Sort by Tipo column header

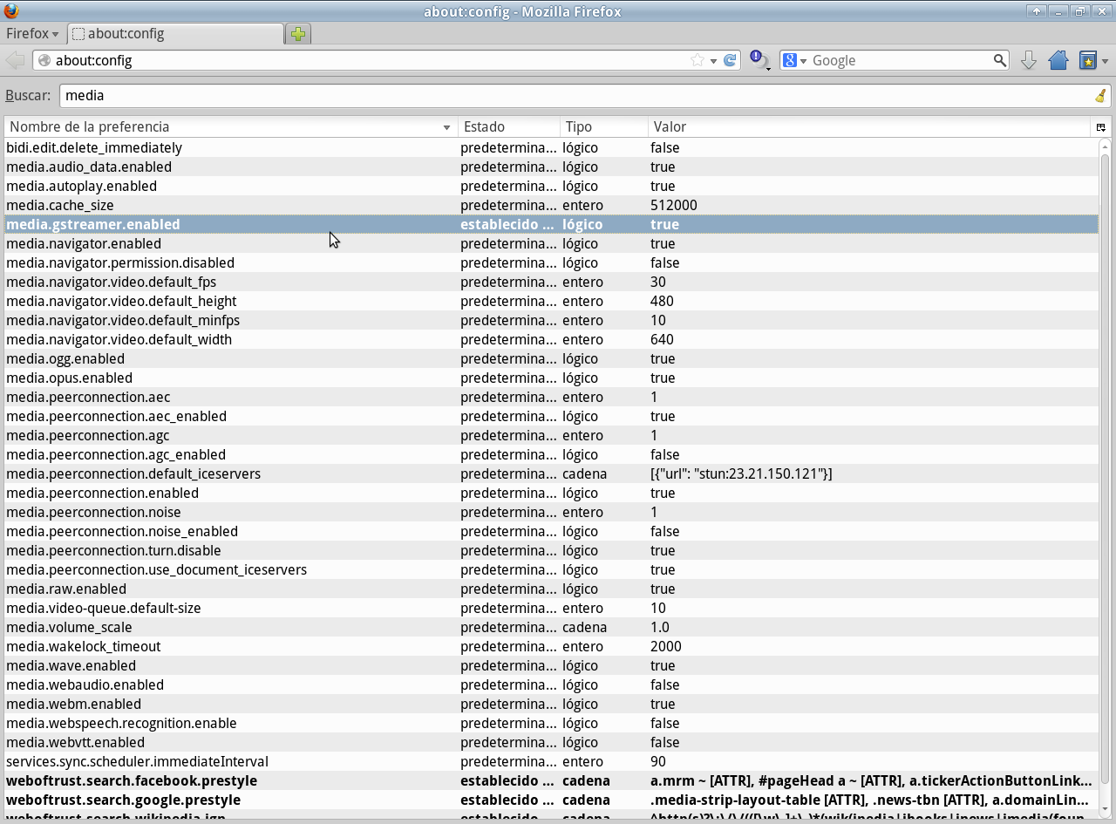coord(604,127)
